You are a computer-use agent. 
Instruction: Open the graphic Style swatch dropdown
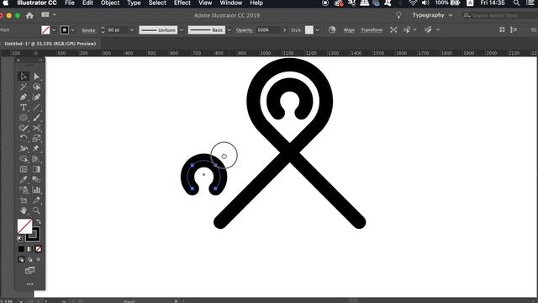coord(318,30)
